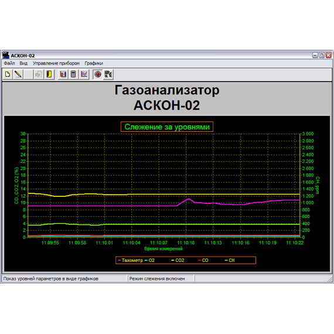Open the bar chart view icon

63,74
